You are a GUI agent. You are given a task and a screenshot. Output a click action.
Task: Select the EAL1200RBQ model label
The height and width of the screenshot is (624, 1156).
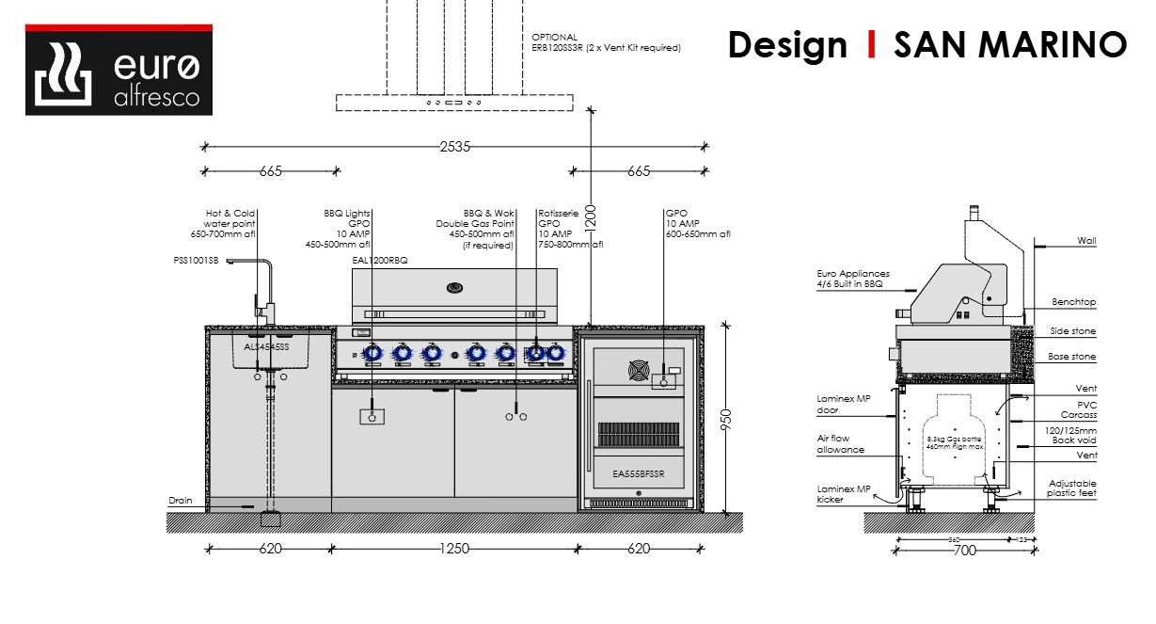click(x=379, y=259)
